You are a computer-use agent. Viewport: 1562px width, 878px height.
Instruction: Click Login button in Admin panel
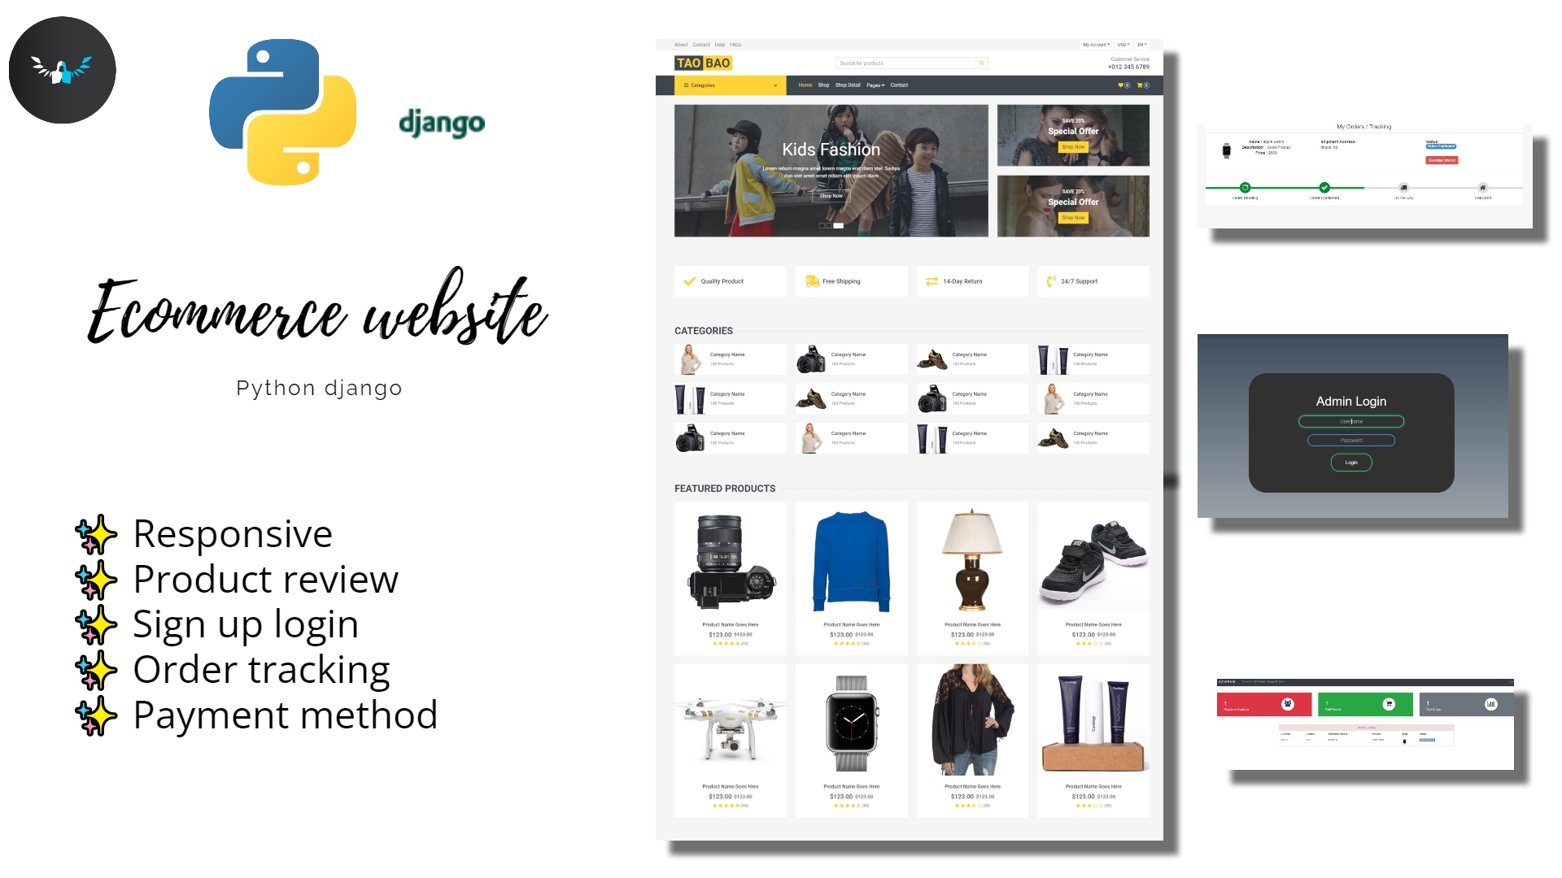point(1350,462)
